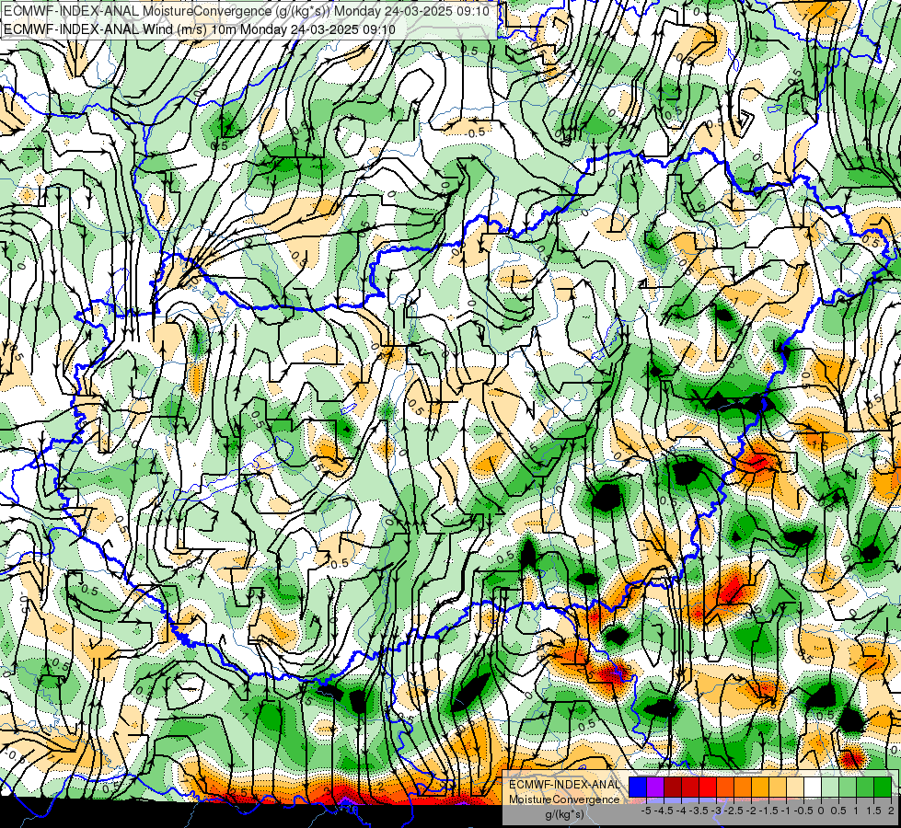
Task: Pick the legend swatch spanning -4 to -3.5
Action: pyautogui.click(x=690, y=787)
